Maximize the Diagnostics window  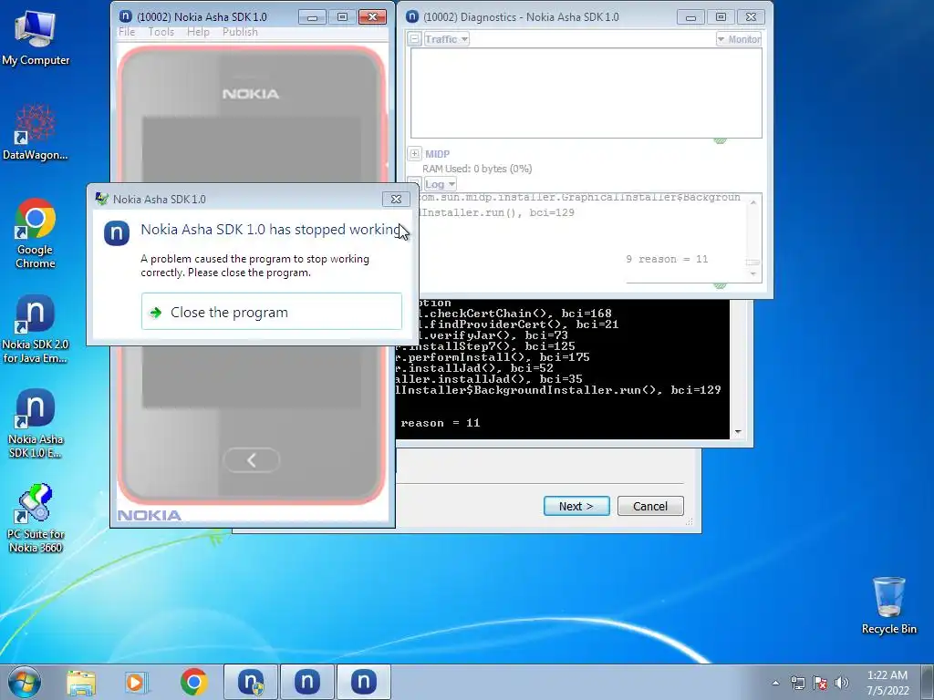click(x=721, y=17)
